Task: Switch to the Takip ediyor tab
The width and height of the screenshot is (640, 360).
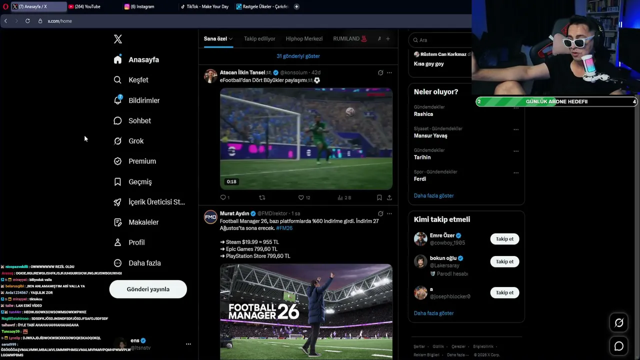Action: [x=259, y=38]
